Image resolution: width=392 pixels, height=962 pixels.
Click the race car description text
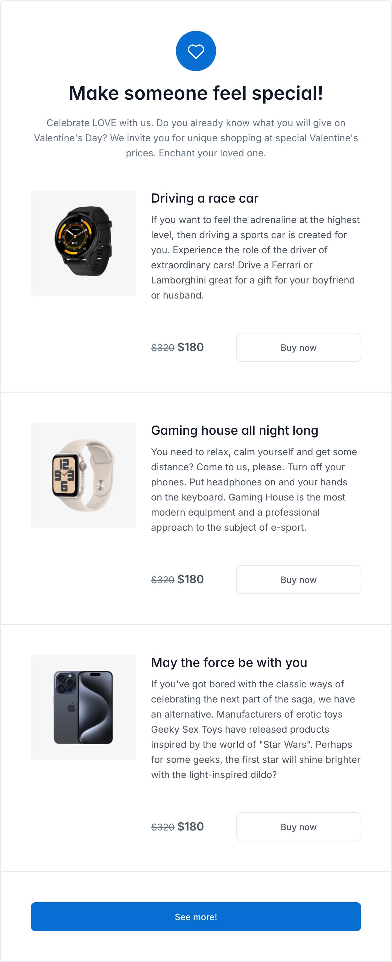tap(255, 257)
